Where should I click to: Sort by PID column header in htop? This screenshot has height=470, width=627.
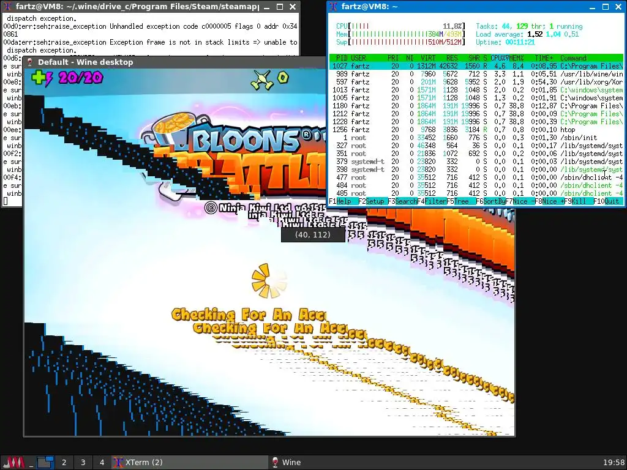[x=342, y=58]
